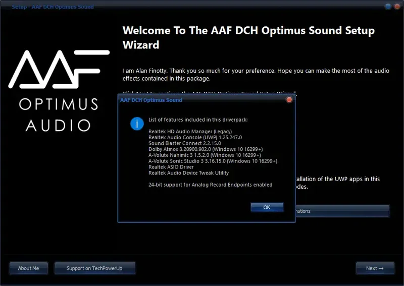404x286 pixels.
Task: Click the 'List of features included' text
Action: (198, 120)
